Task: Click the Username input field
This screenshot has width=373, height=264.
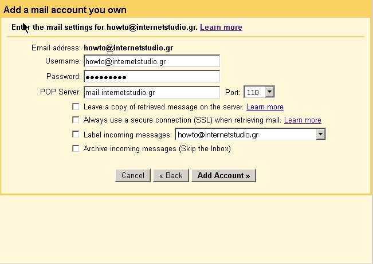Action: tap(151, 61)
